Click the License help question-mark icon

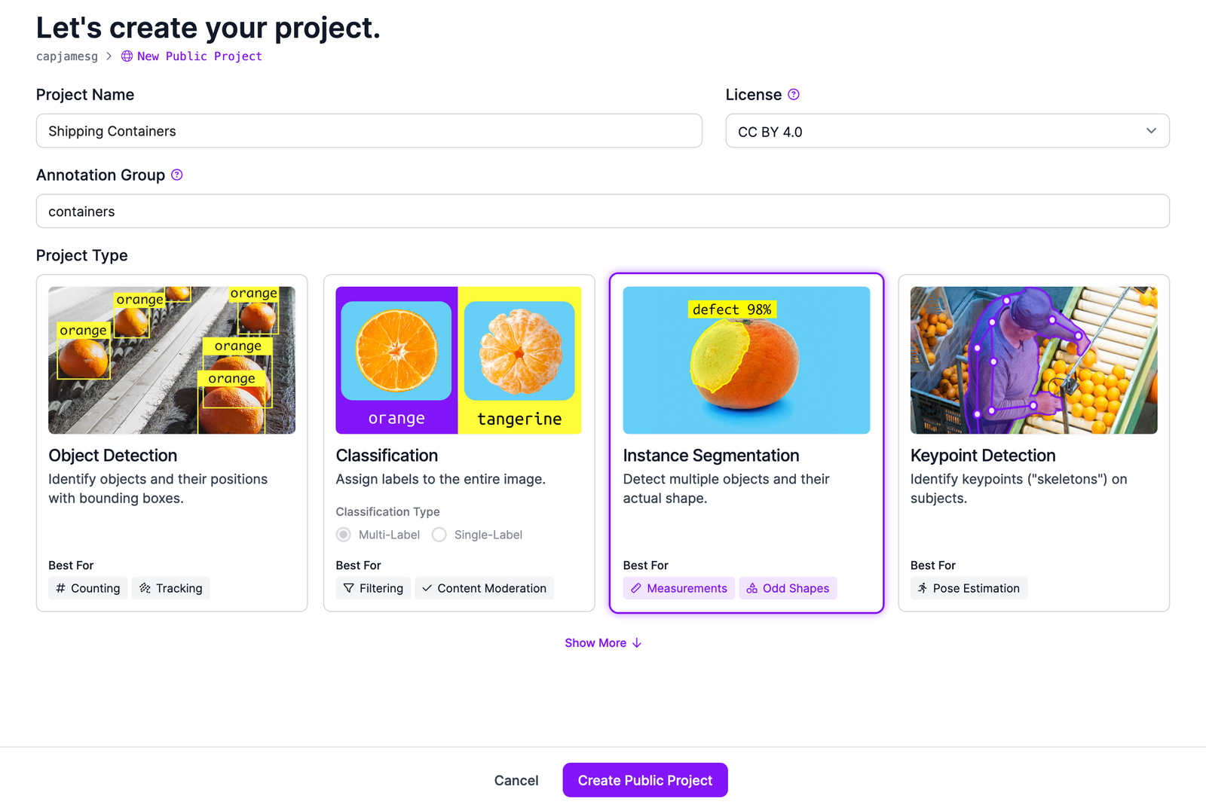[793, 95]
